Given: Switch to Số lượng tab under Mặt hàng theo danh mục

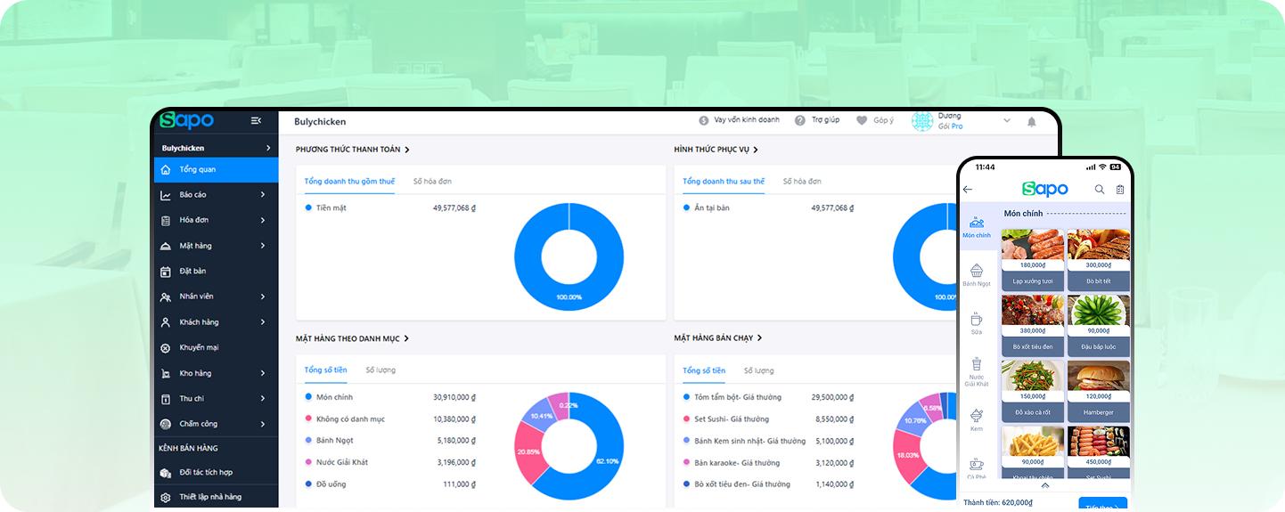Looking at the screenshot, I should [x=381, y=370].
